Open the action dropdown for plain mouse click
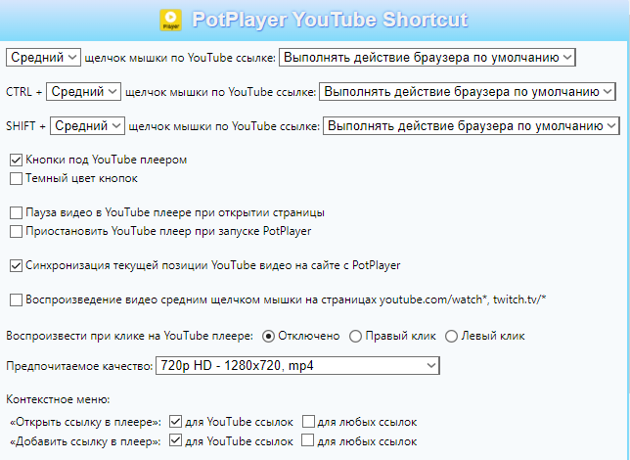The image size is (630, 460). [x=427, y=58]
